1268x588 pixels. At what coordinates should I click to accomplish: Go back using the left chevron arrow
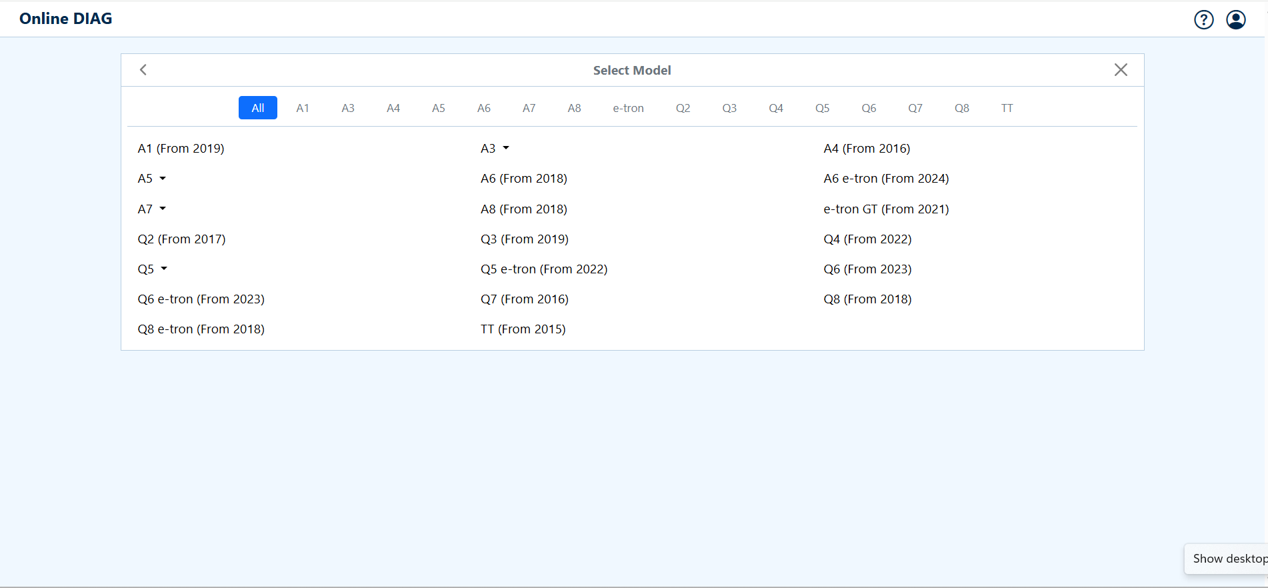click(143, 70)
